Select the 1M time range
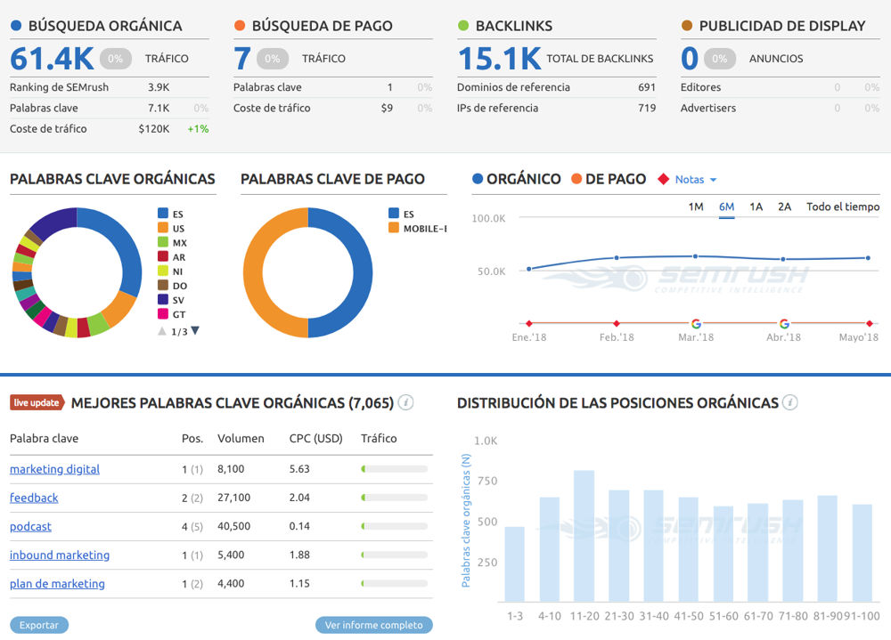 pyautogui.click(x=696, y=207)
